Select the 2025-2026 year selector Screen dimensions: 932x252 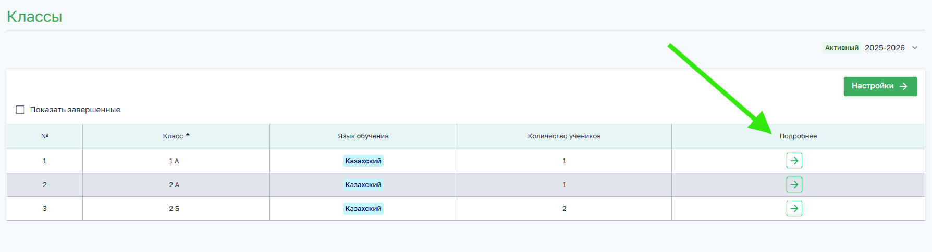885,48
